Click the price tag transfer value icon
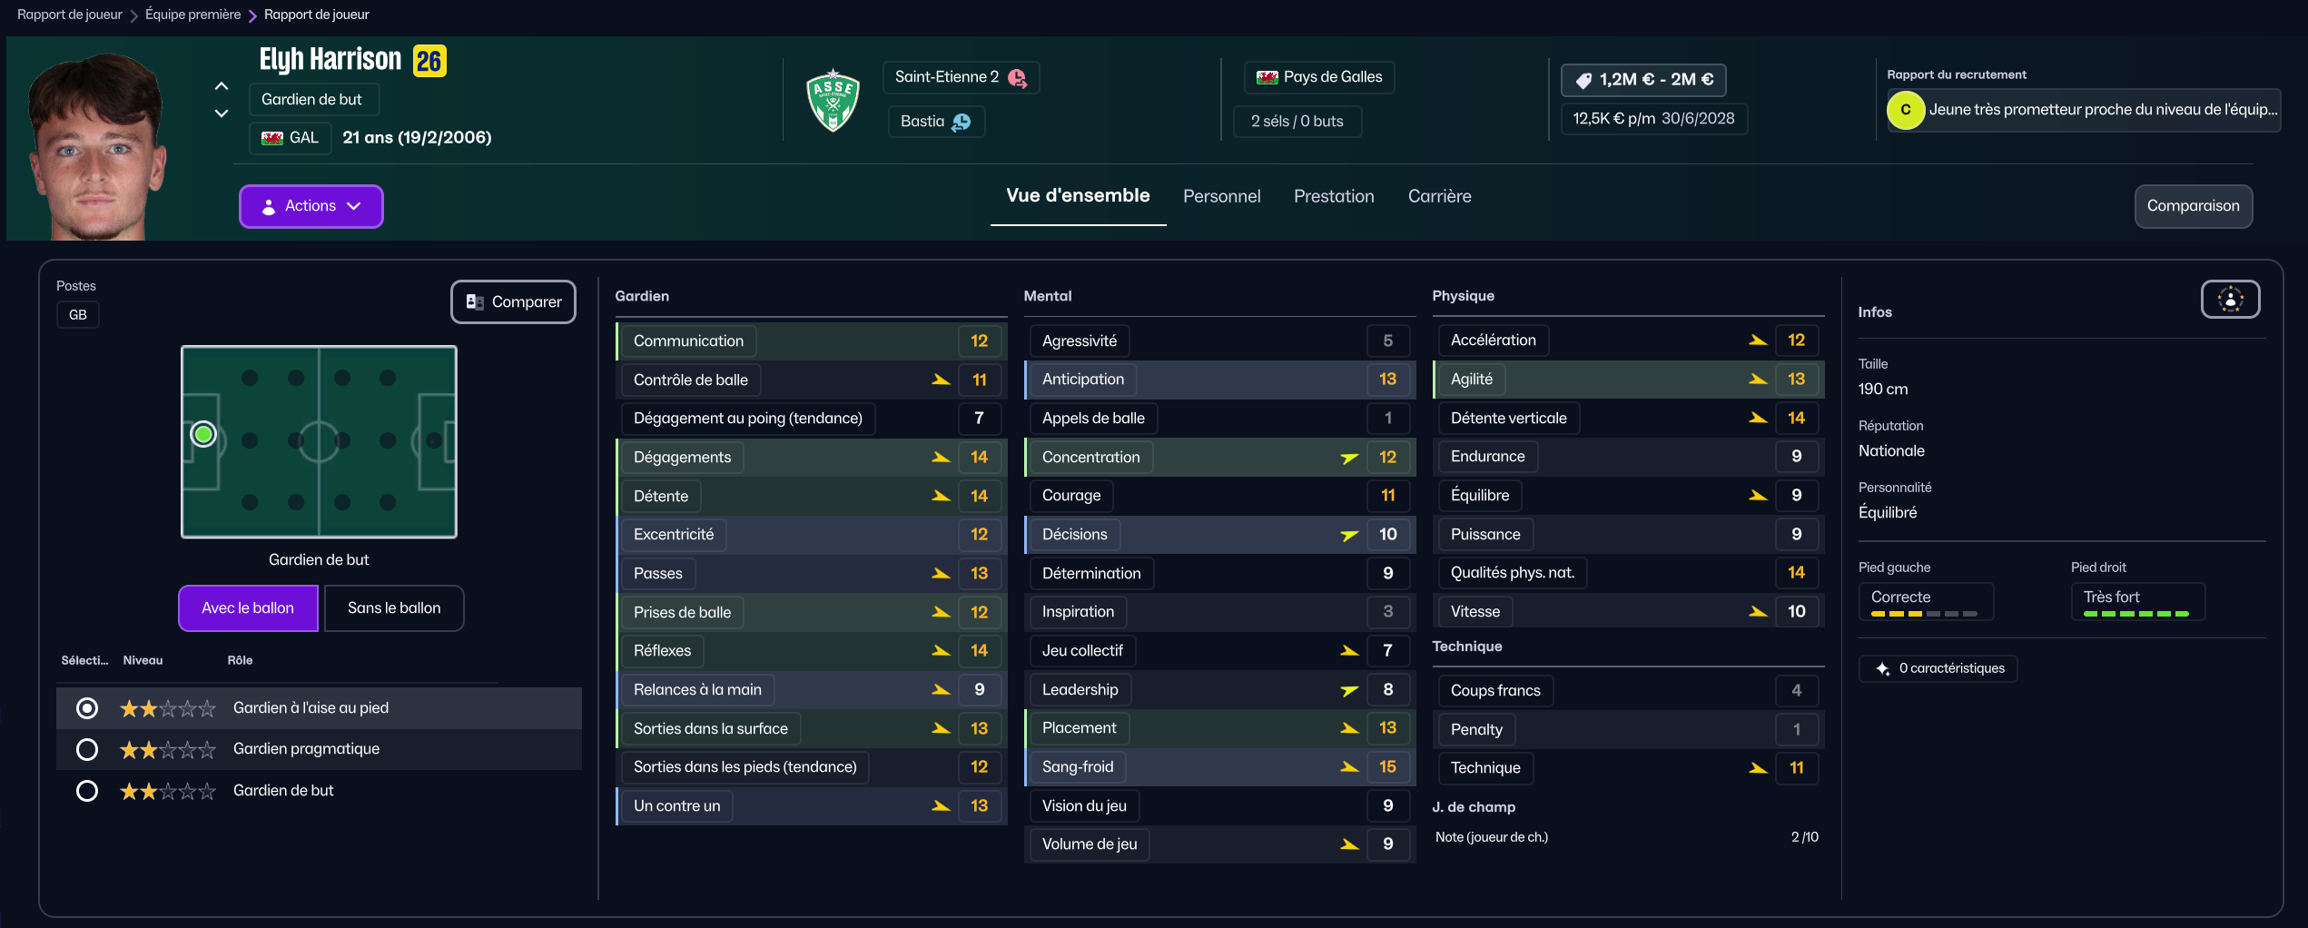Image resolution: width=2308 pixels, height=928 pixels. pyautogui.click(x=1583, y=80)
